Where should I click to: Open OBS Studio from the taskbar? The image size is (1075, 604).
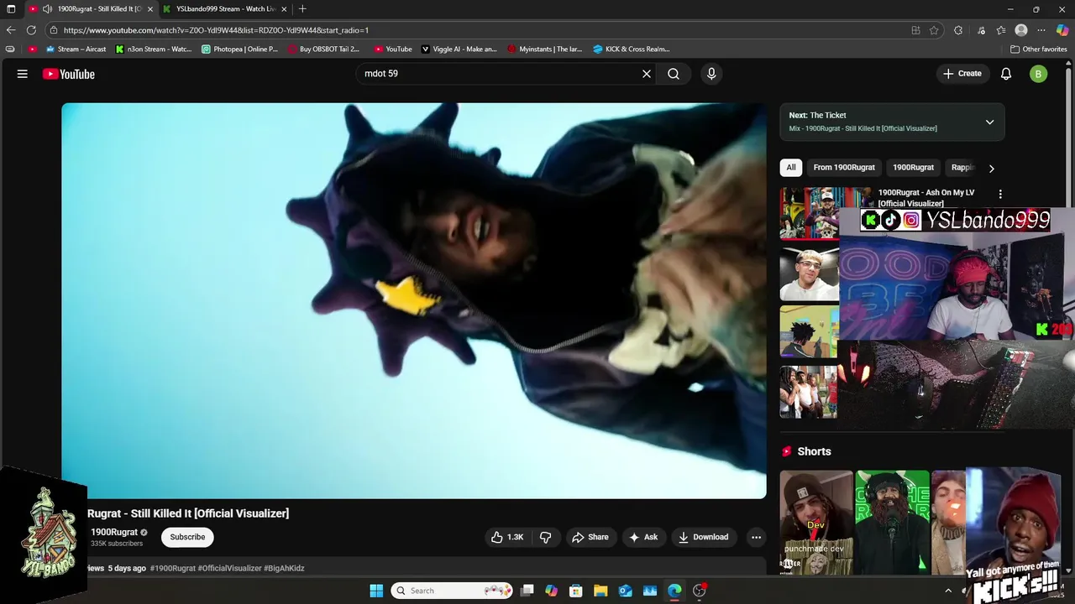[x=700, y=591]
